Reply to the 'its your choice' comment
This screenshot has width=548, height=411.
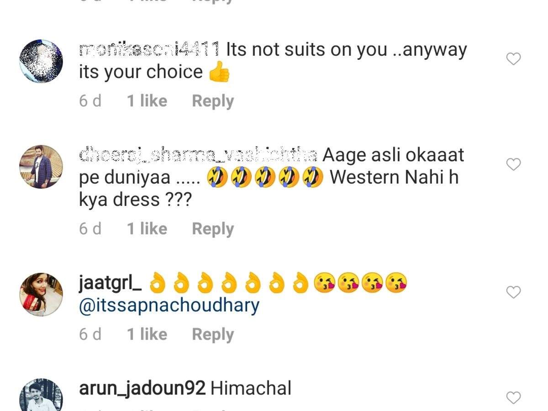tap(213, 101)
